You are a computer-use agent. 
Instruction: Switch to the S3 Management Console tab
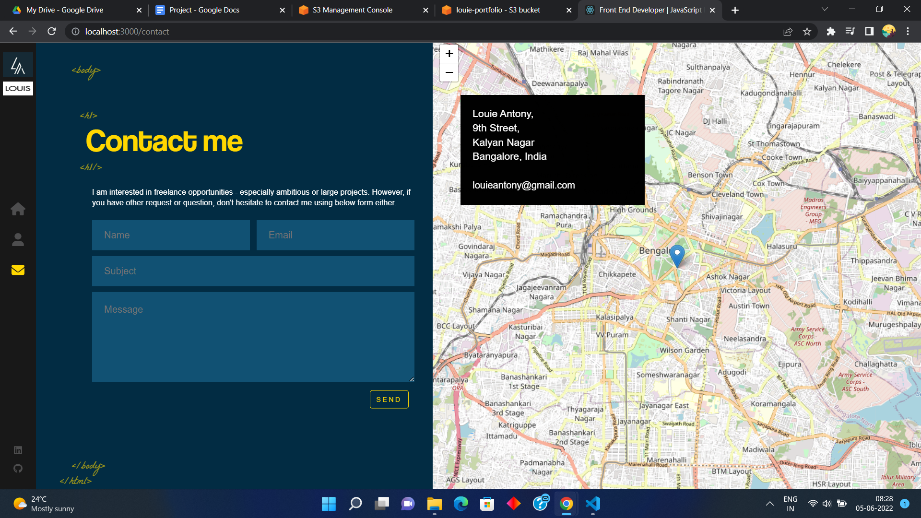(353, 10)
